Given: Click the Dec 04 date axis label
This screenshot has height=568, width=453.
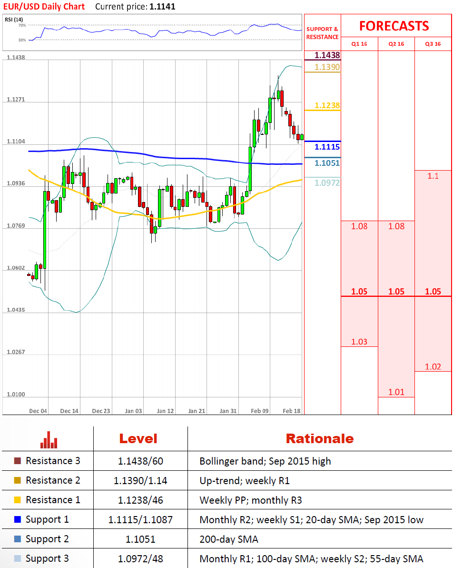Looking at the screenshot, I should click(x=38, y=411).
